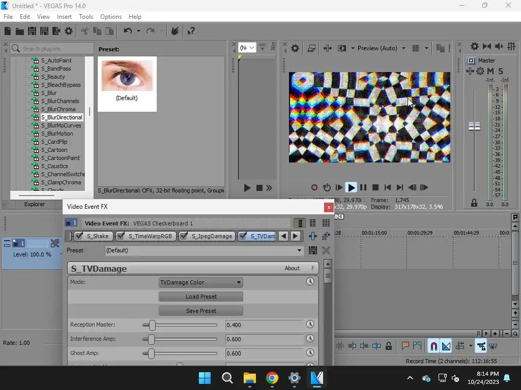Viewport: 521px width, 390px height.
Task: Click the downmix output speaker icon
Action: coord(499,46)
